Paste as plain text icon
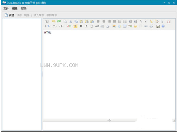 87,21
